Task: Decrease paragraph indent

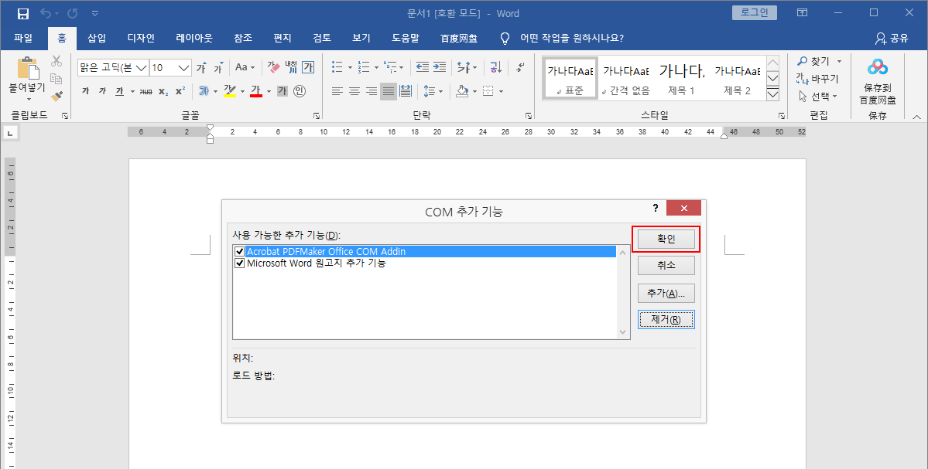Action: tap(422, 67)
